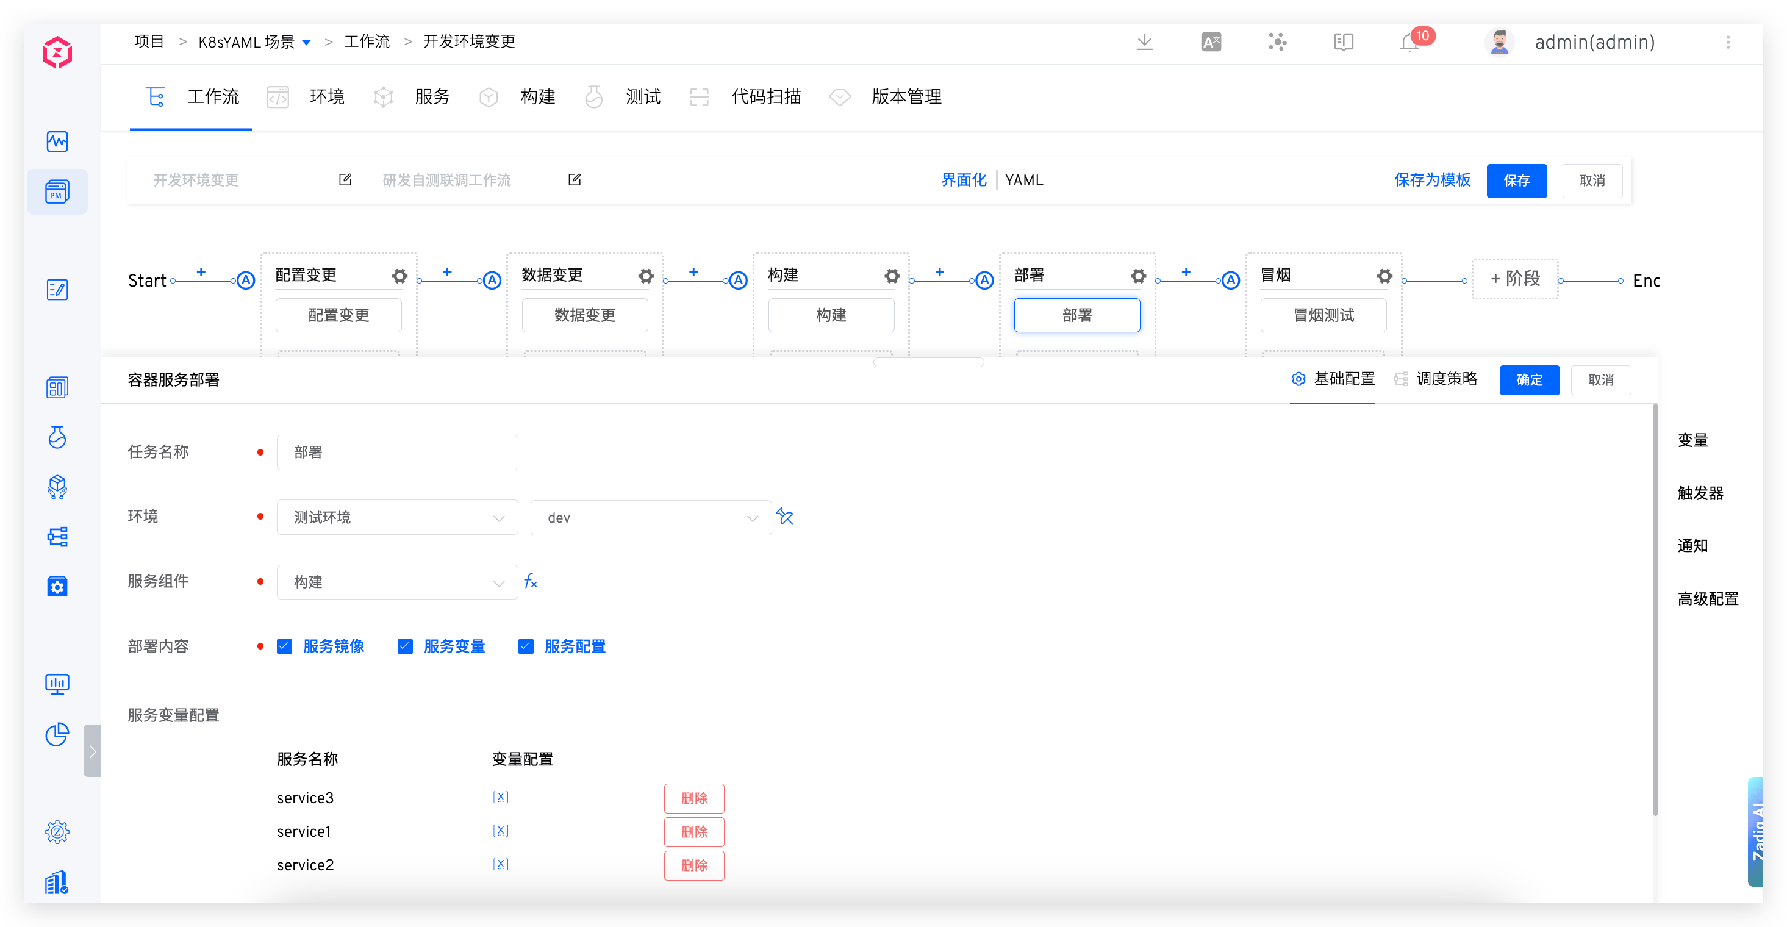Click the fx variable icon next to 服务组件

(x=531, y=581)
